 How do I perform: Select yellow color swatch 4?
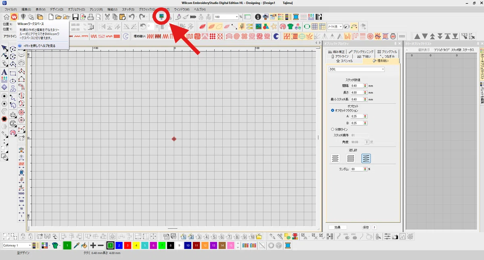(x=136, y=245)
